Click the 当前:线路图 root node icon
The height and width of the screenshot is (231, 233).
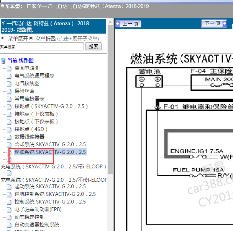(x=3, y=61)
